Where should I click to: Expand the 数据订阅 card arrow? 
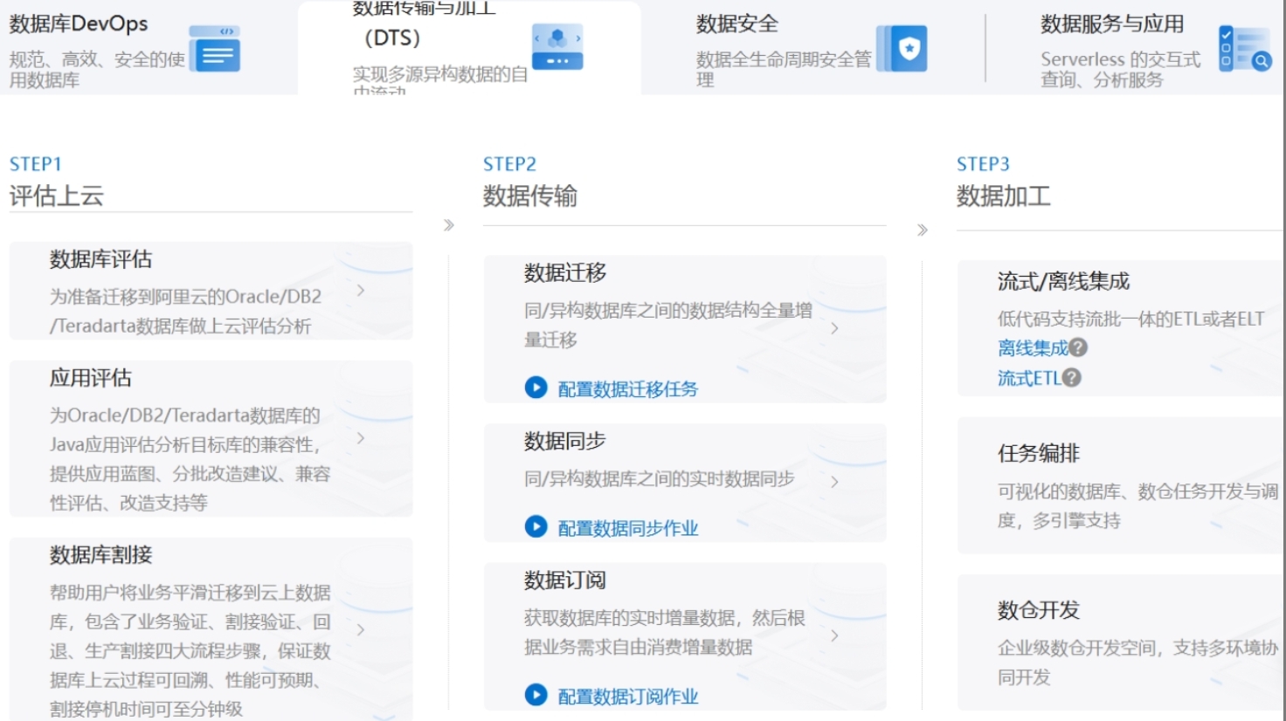[834, 635]
